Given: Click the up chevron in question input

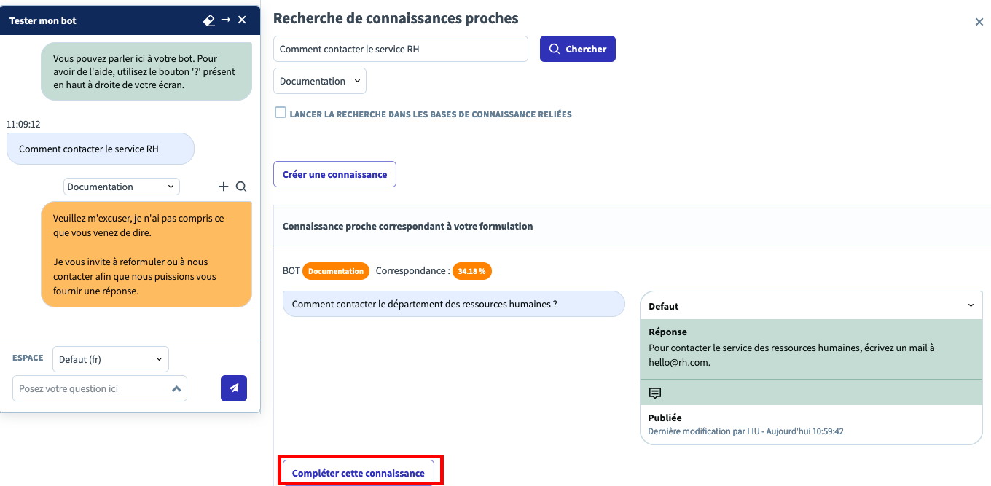Looking at the screenshot, I should coord(176,389).
